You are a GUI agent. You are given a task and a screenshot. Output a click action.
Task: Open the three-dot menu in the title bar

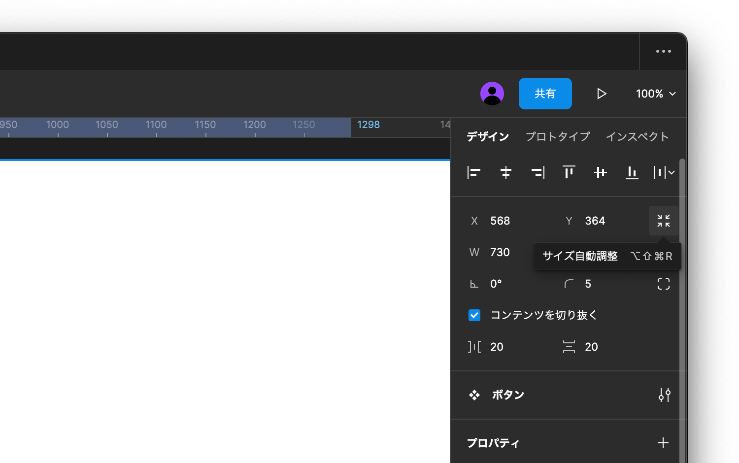pos(664,51)
